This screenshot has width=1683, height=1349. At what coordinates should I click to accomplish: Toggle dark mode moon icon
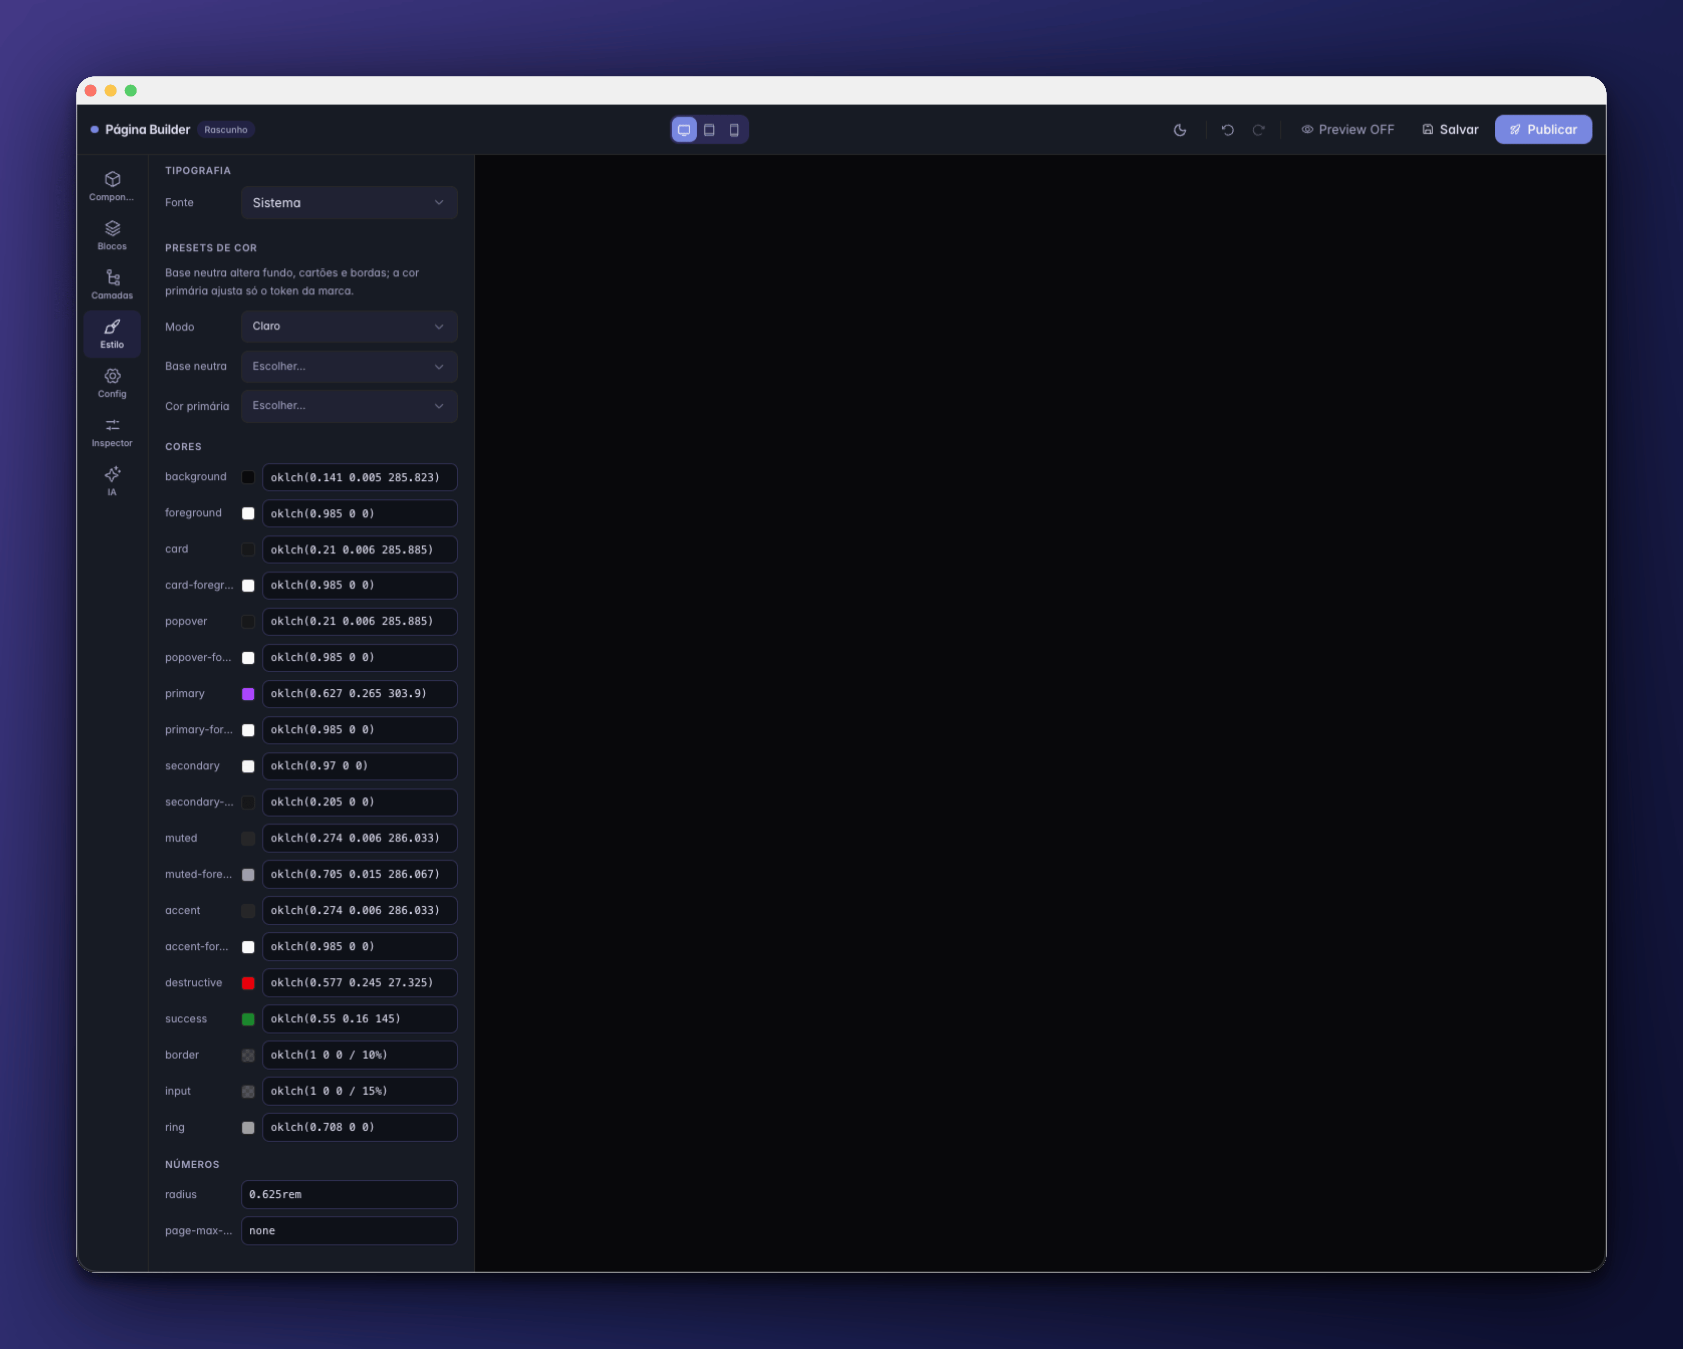(x=1180, y=130)
